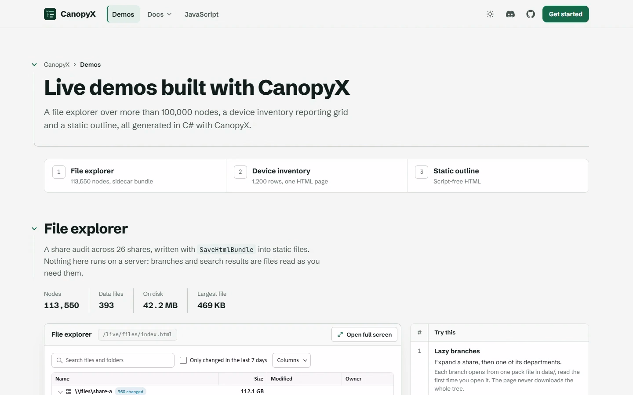The image size is (633, 395).
Task: Click the Size column header
Action: pyautogui.click(x=243, y=379)
